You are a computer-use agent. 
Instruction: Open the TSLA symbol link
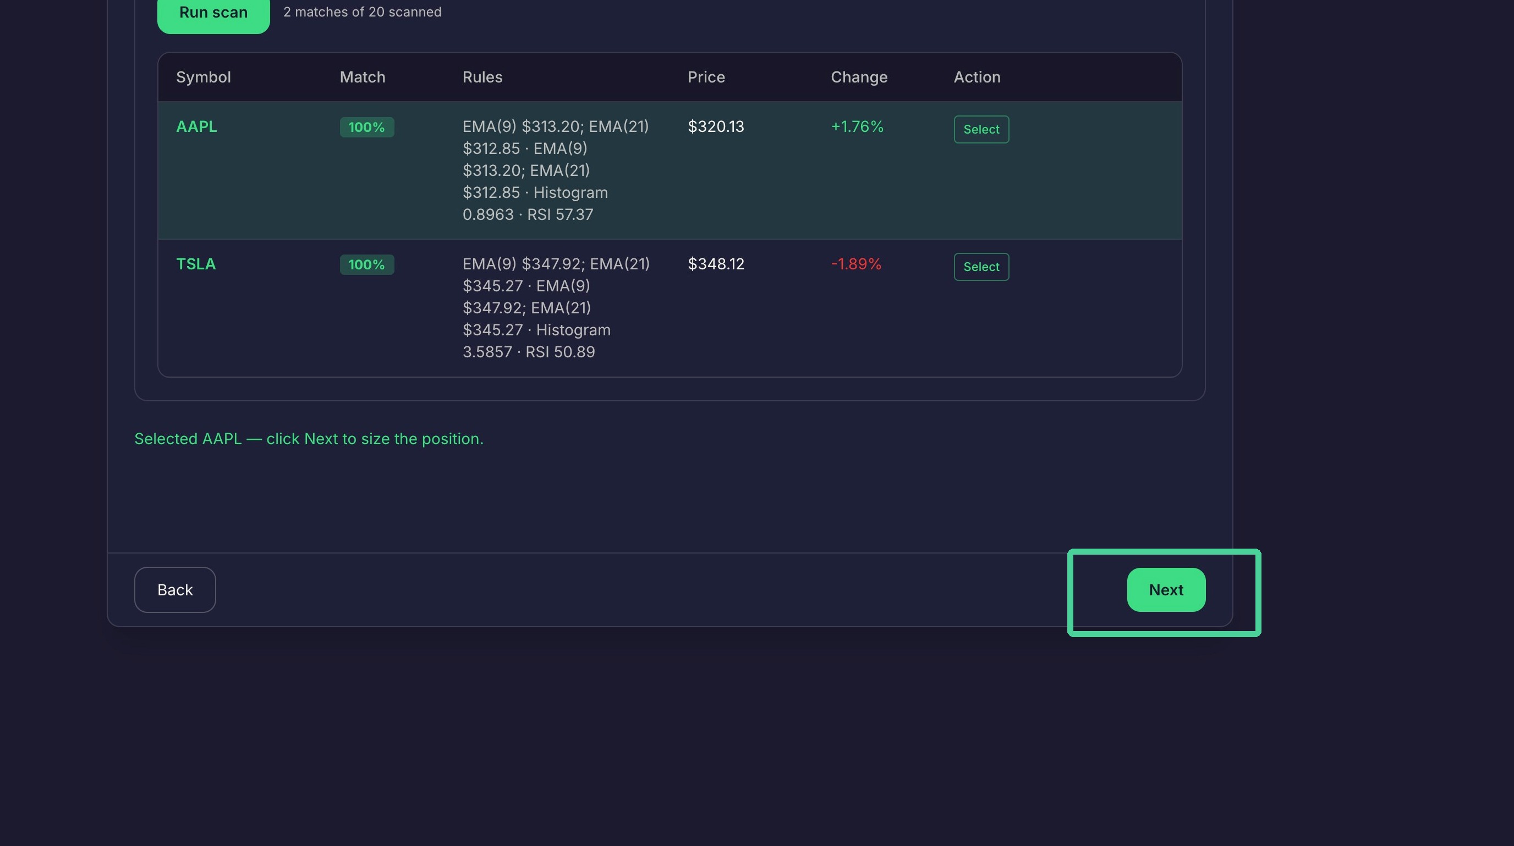(196, 264)
